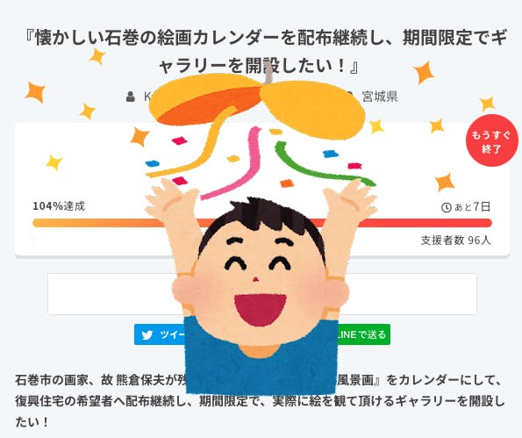522x438 pixels.
Task: Click the orange-red funding progress bar
Action: tap(262, 223)
